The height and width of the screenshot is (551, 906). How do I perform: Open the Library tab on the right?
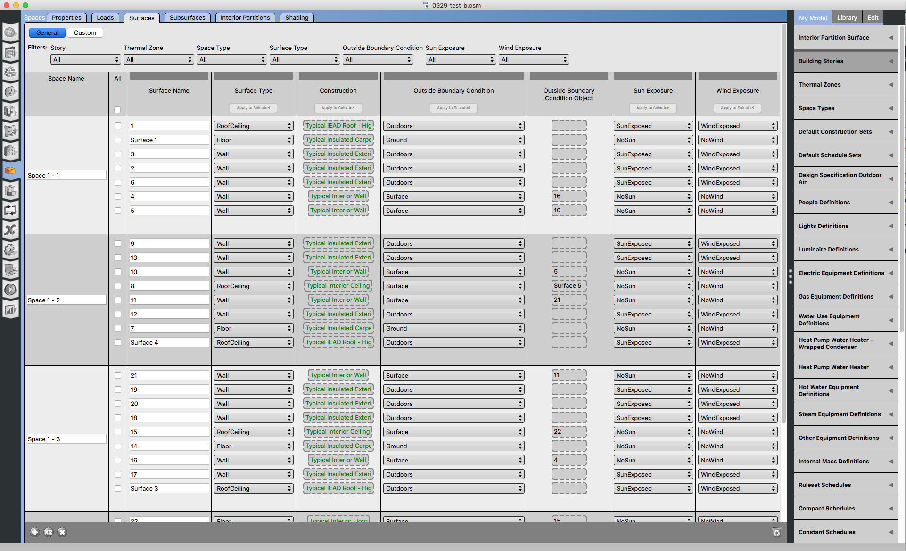(x=847, y=17)
